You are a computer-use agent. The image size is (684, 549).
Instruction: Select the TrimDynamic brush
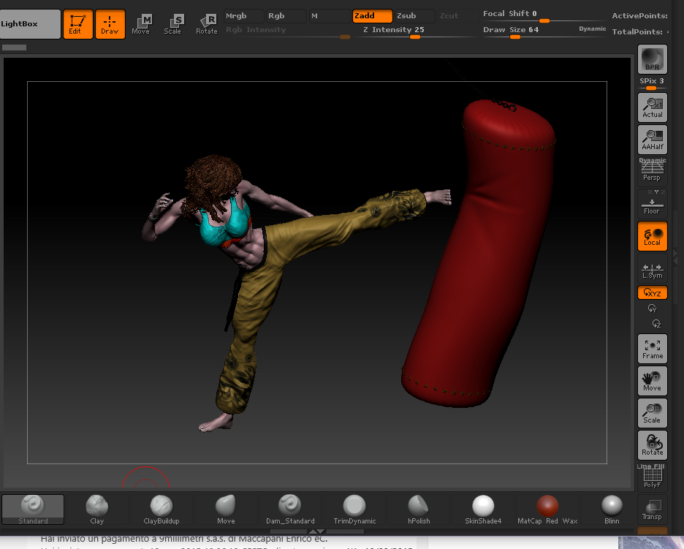[x=354, y=510]
